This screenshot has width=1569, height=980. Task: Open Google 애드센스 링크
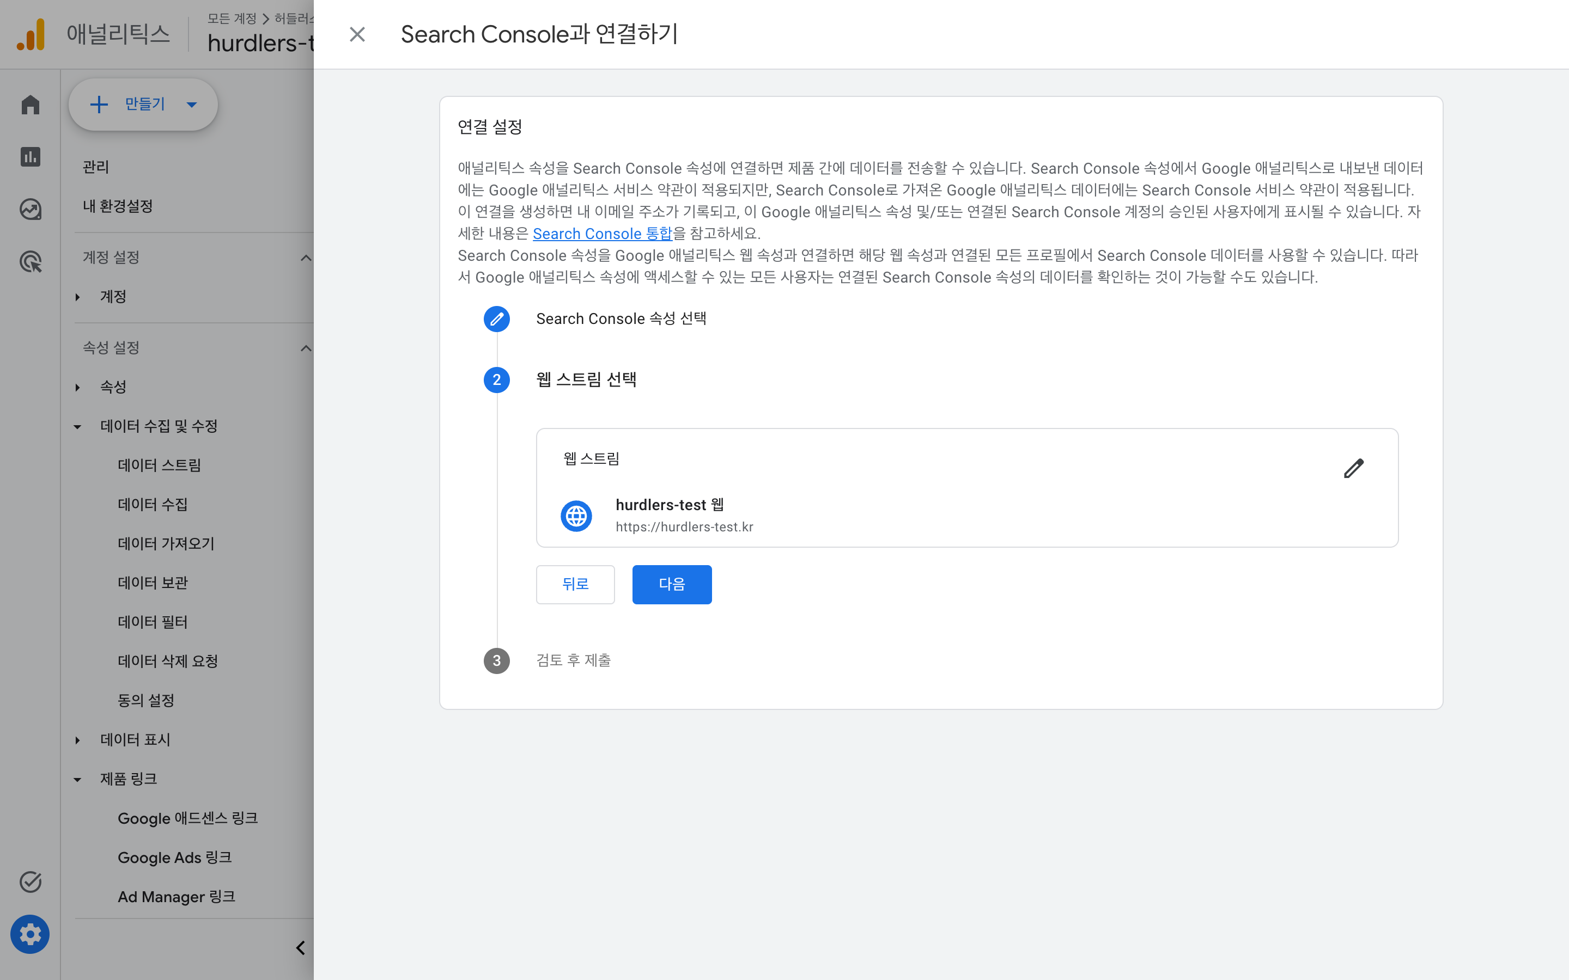188,818
